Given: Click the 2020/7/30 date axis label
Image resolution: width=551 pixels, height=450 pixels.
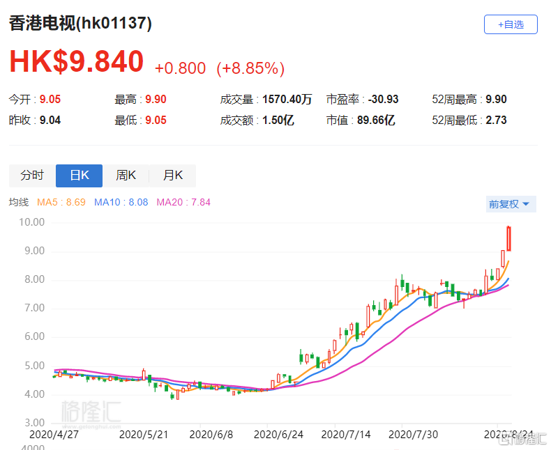Looking at the screenshot, I should [413, 435].
